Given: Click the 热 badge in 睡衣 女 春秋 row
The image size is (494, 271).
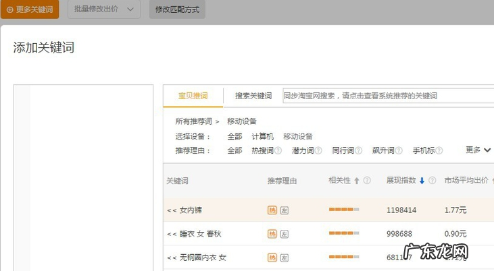Looking at the screenshot, I should click(272, 234).
